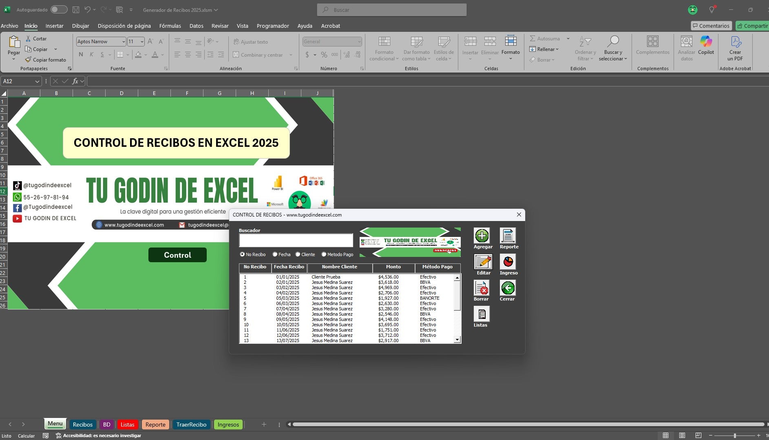
Task: Expand the Name Box A12 dropdown
Action: point(37,81)
